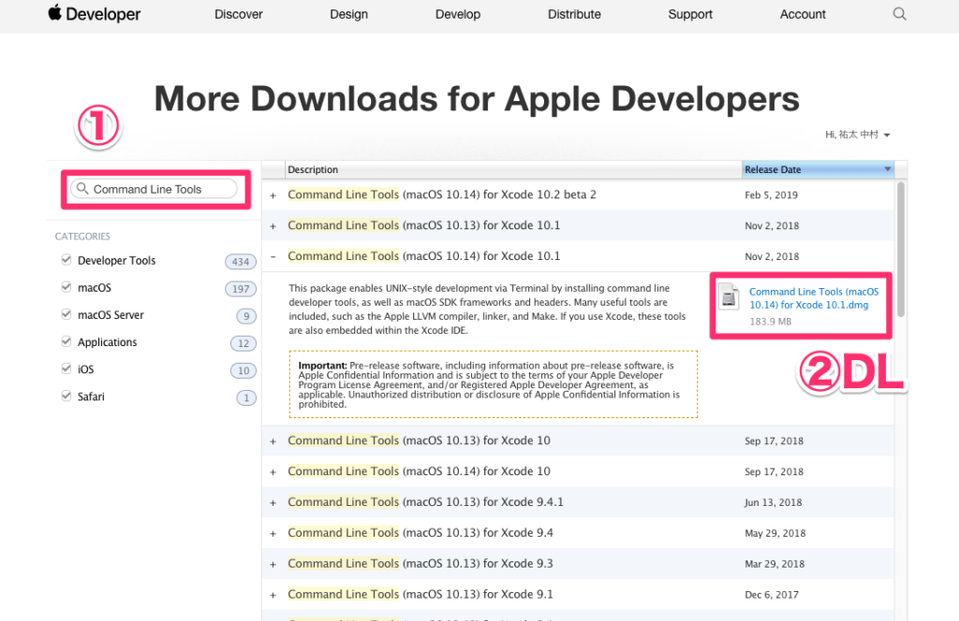Screen dimensions: 959x621
Task: Open search using the magnifying glass icon
Action: [898, 14]
